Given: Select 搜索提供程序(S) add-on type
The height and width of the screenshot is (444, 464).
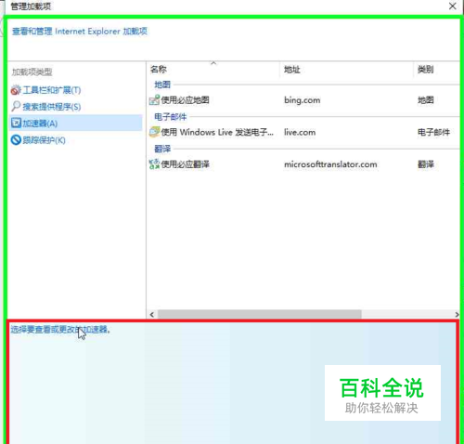Looking at the screenshot, I should tap(52, 107).
